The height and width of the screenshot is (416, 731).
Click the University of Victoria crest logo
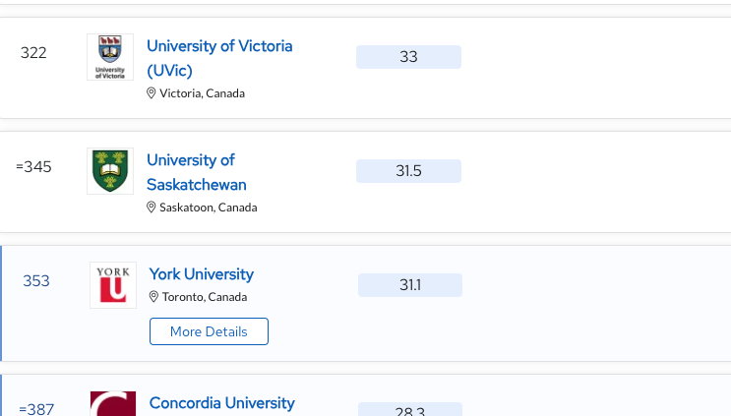[110, 57]
